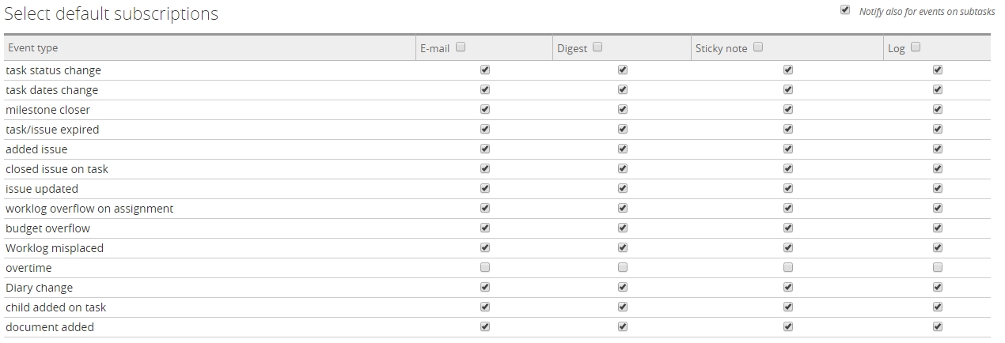Viewport: 1005px width, 343px height.
Task: Toggle Log column header checkbox
Action: click(x=916, y=47)
